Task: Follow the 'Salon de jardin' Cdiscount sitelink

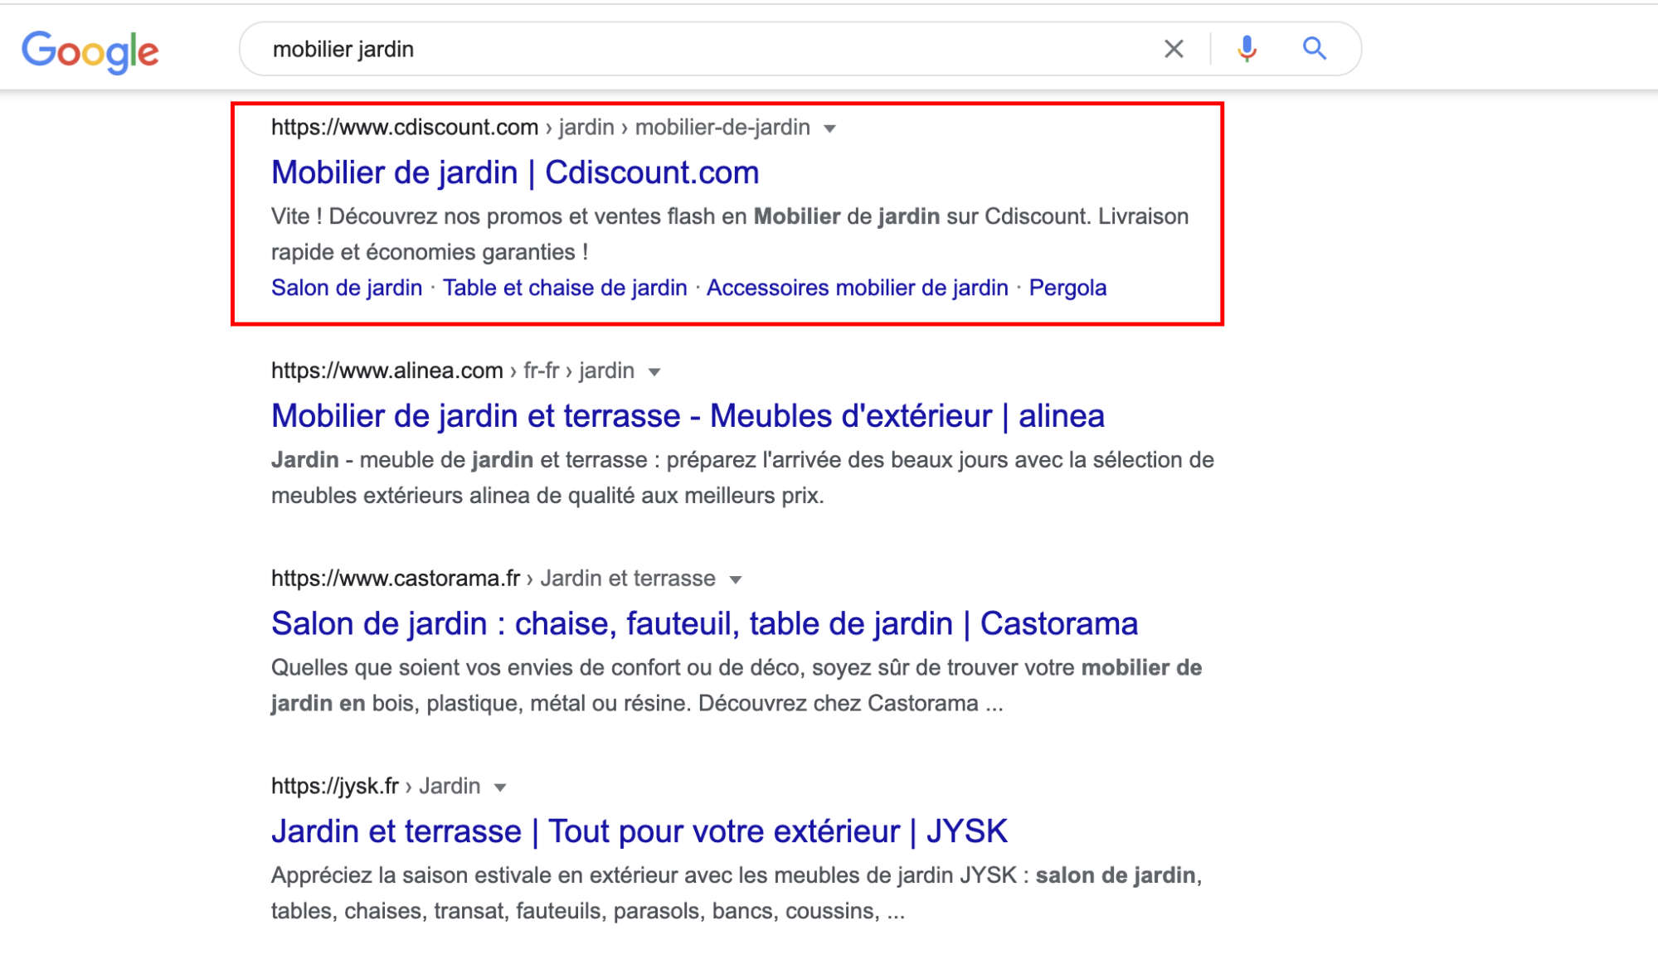Action: pyautogui.click(x=347, y=288)
